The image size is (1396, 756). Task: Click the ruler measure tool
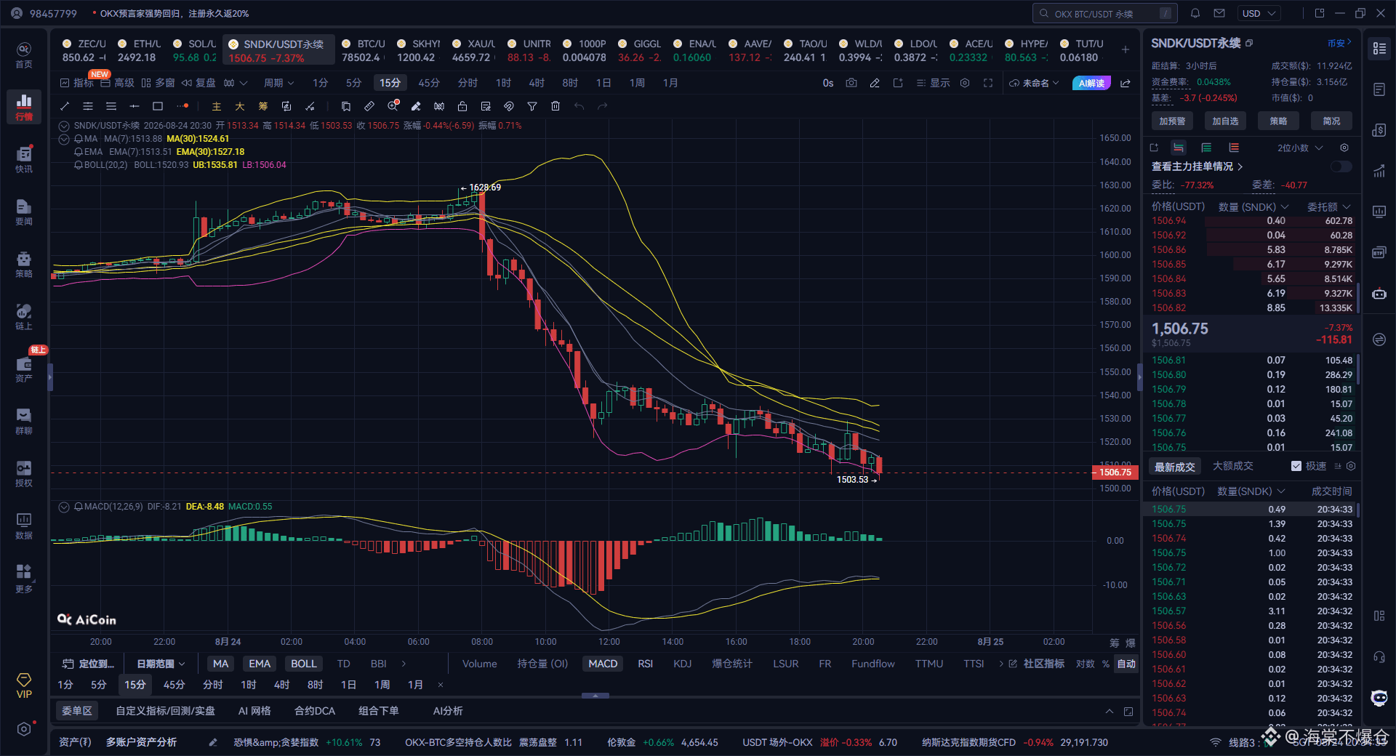tap(369, 106)
